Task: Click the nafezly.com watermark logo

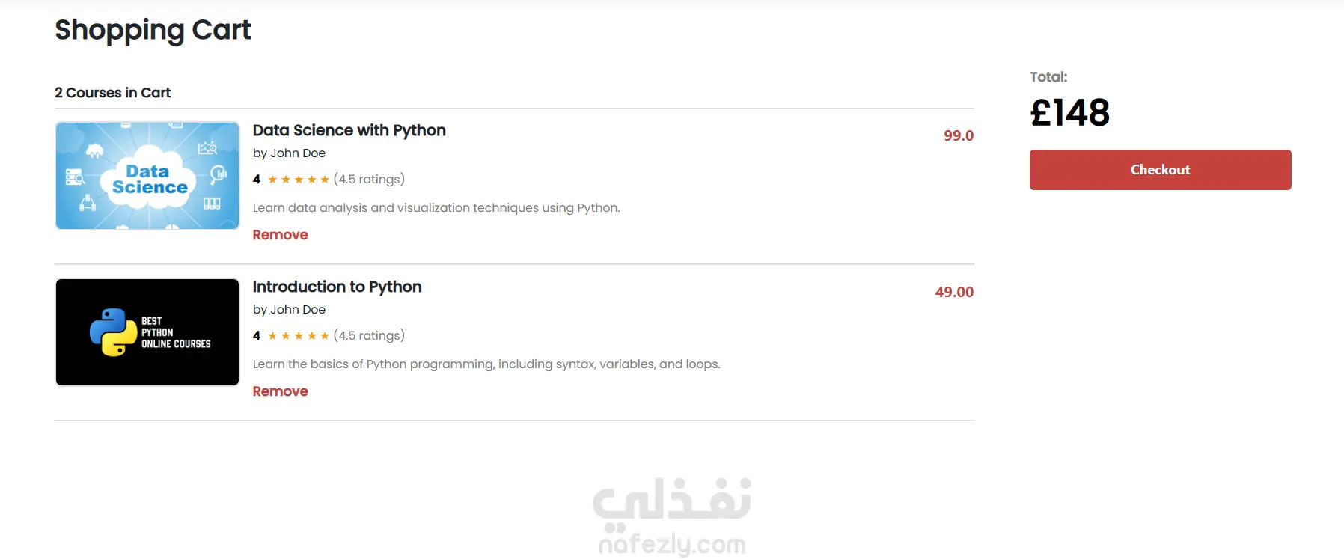Action: (x=672, y=518)
